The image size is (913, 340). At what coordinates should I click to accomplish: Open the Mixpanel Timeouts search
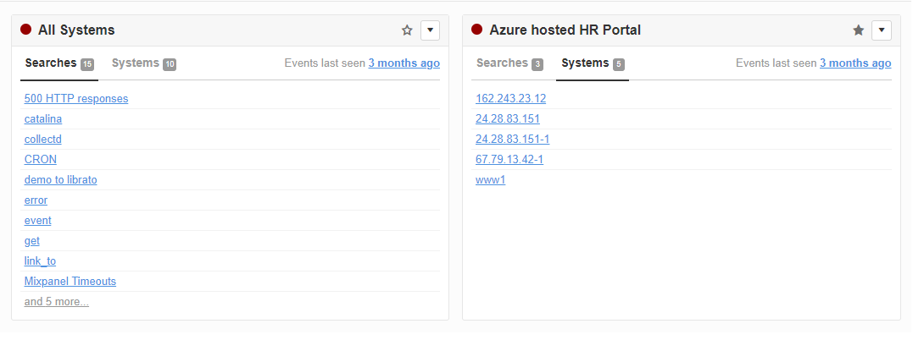(x=70, y=282)
